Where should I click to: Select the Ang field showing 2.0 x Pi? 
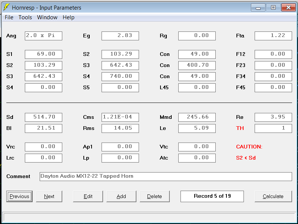tap(43, 36)
